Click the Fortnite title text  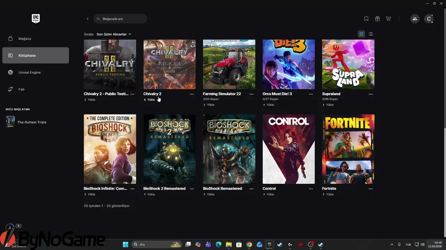pos(329,189)
